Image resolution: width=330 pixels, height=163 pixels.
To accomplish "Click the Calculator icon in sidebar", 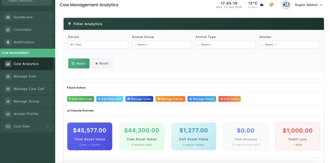I will [8, 30].
